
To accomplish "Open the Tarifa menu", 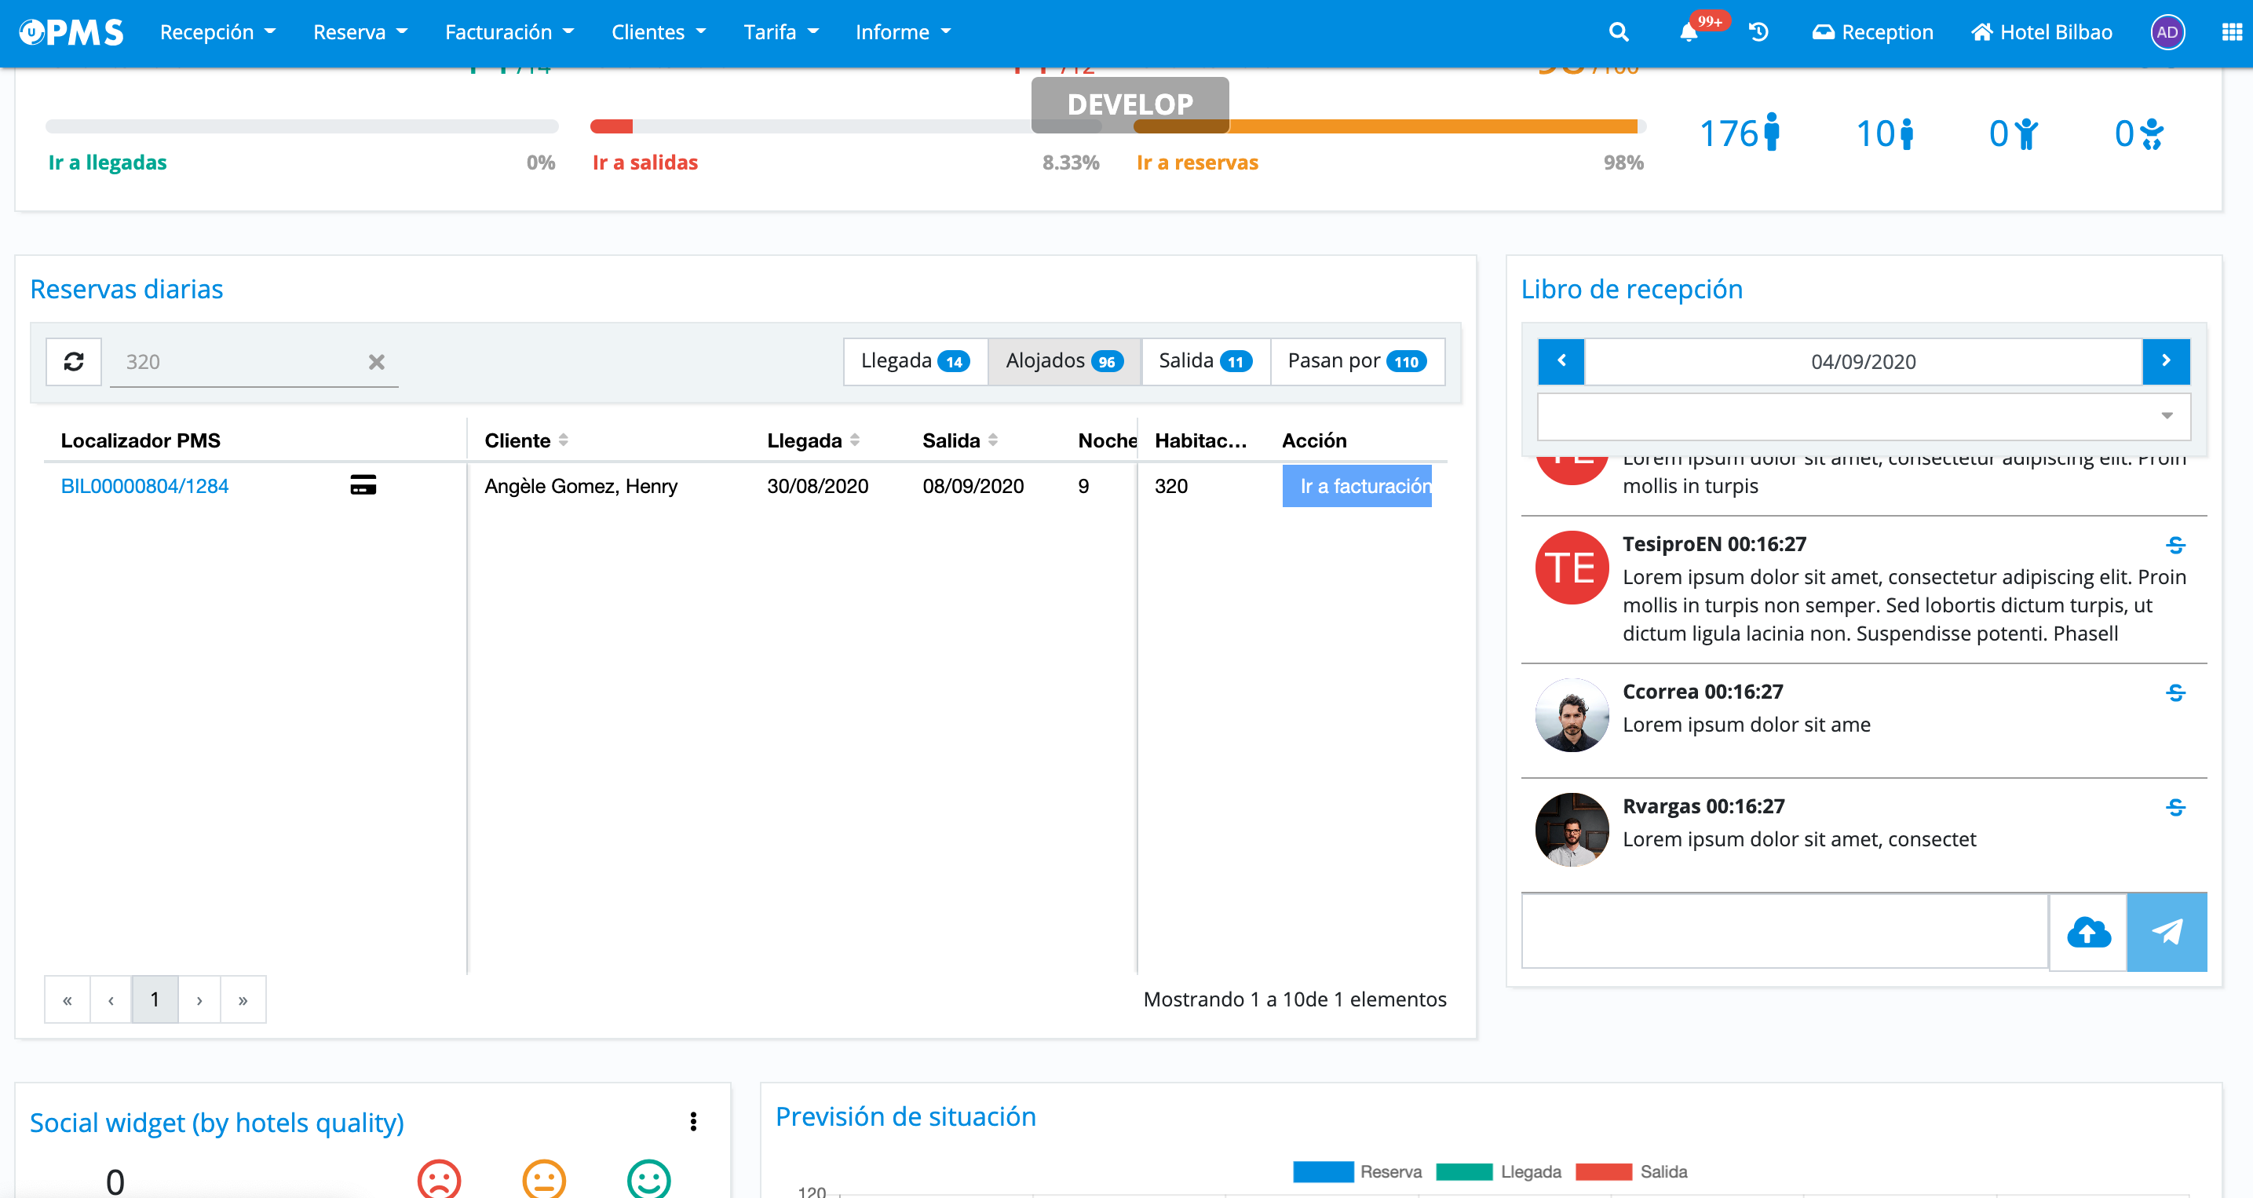I will coord(781,32).
